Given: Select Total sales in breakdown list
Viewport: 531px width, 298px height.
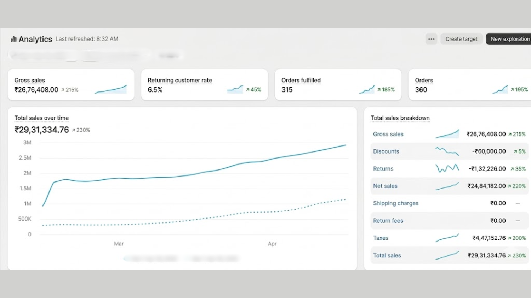Looking at the screenshot, I should 387,255.
